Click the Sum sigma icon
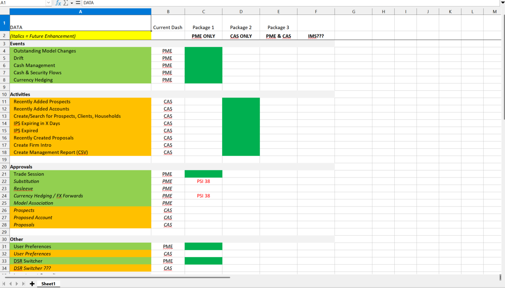Viewport: 505px width, 288px height. (x=66, y=3)
